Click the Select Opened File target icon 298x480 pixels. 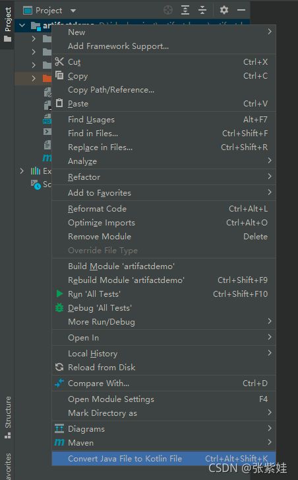point(168,11)
